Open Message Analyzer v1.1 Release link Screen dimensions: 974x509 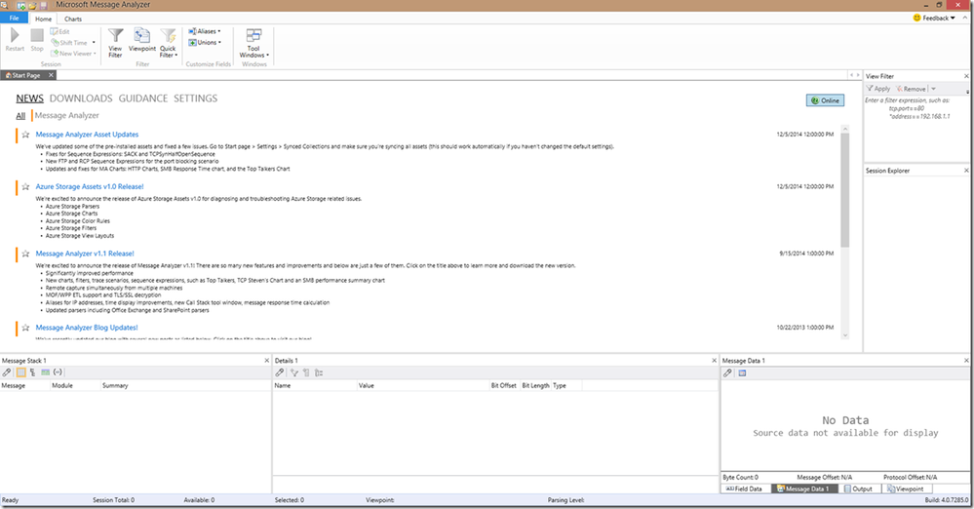(x=85, y=254)
